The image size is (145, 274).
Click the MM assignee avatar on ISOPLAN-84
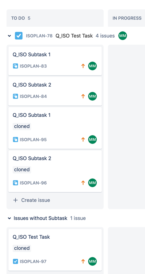coord(92,96)
